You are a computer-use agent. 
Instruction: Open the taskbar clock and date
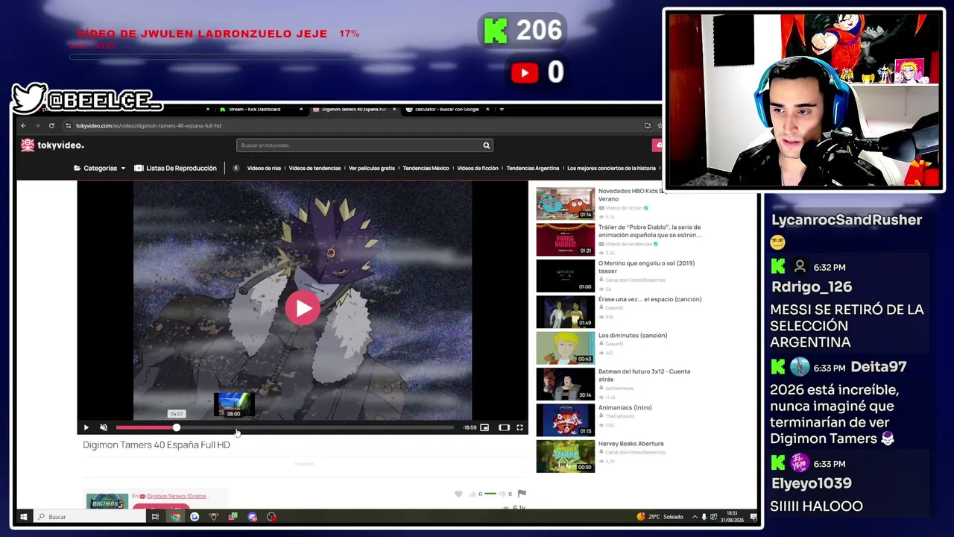[732, 517]
